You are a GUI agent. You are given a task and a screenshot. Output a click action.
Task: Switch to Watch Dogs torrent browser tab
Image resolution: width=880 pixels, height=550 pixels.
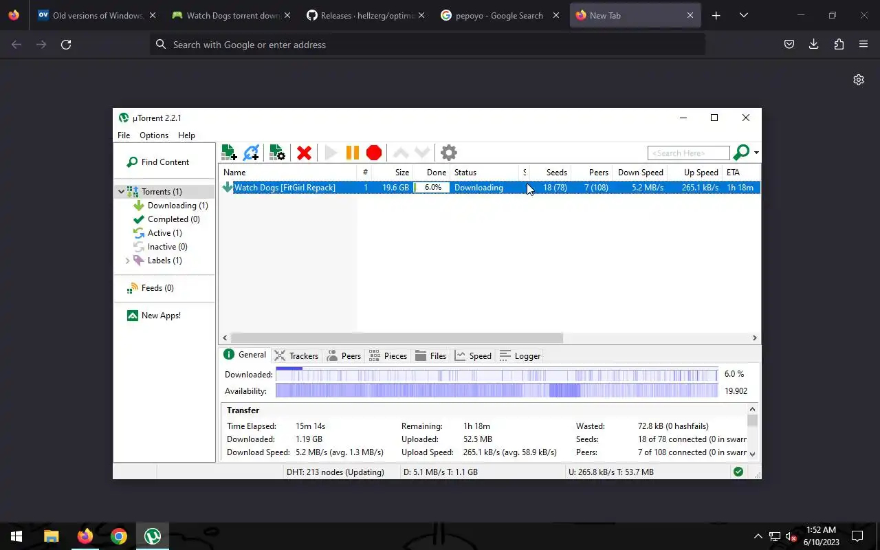232,15
